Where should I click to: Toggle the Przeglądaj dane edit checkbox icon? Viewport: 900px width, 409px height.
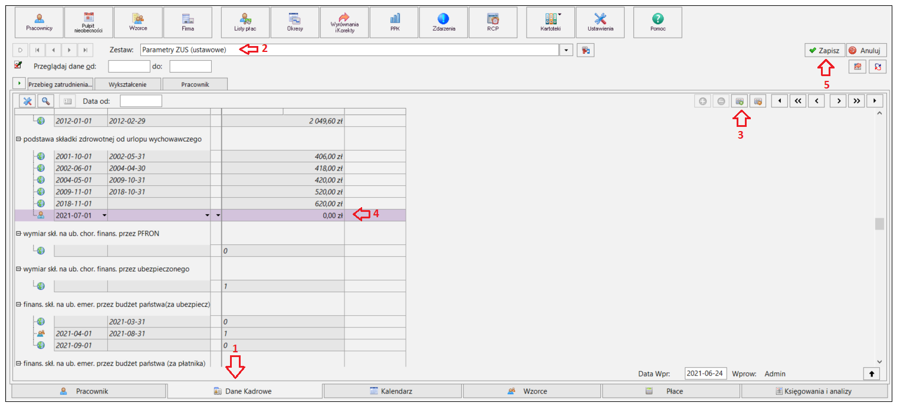[18, 65]
